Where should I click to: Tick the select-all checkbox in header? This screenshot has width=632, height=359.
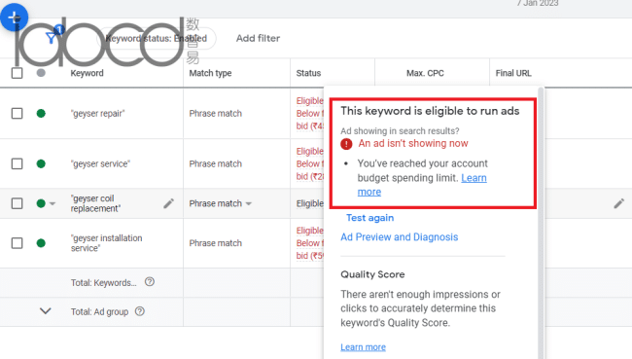pos(17,73)
